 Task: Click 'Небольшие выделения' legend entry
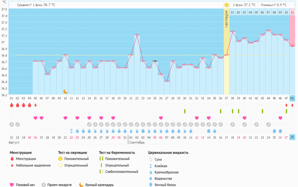click(x=33, y=165)
